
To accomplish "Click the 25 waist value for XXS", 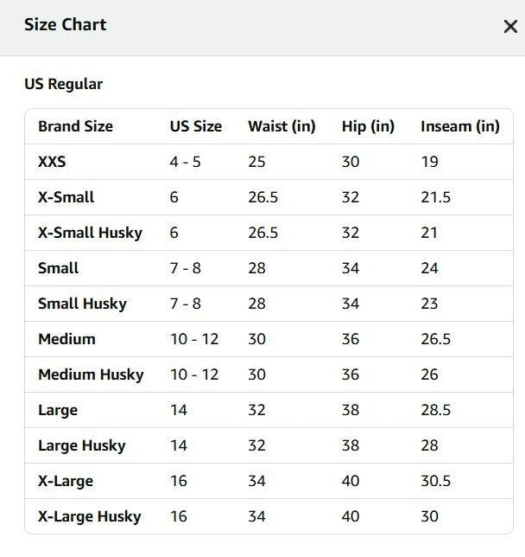I will click(256, 162).
